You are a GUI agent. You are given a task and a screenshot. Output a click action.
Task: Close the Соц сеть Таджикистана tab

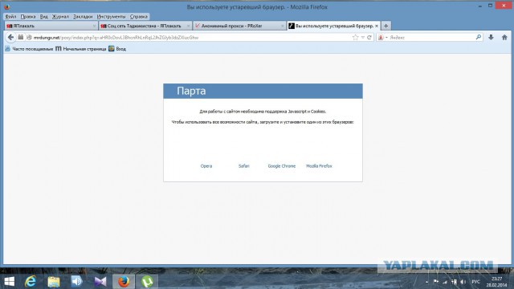(x=188, y=26)
